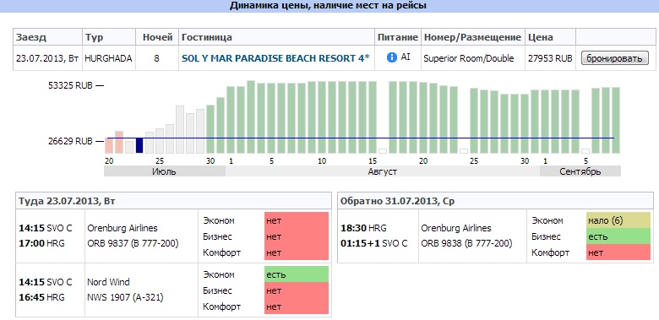This screenshot has height=320, width=659.
Task: Click the pink price bar for July 20
Action: tap(109, 145)
